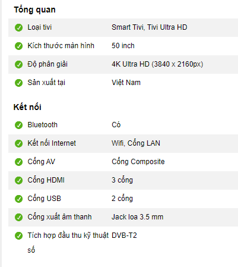238x267 pixels.
Task: Click the Việt Nam origin value
Action: (126, 83)
